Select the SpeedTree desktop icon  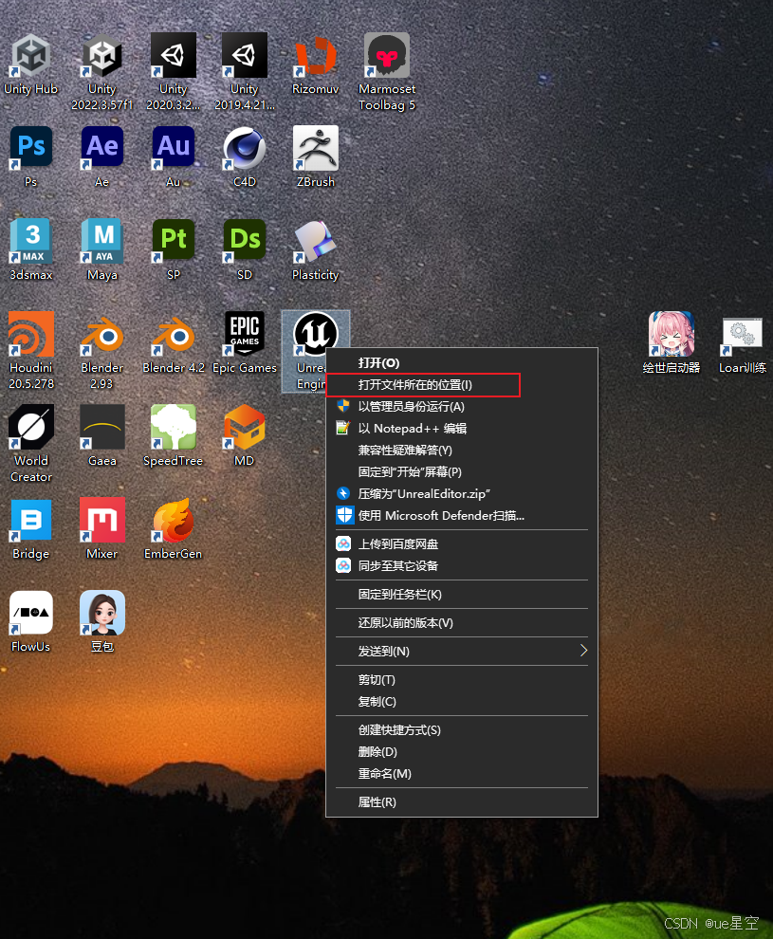point(173,436)
